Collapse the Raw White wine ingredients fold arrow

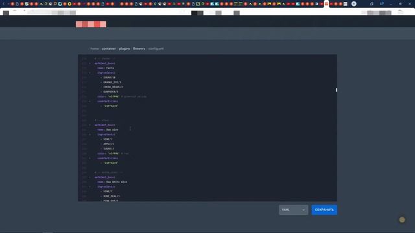(89, 187)
